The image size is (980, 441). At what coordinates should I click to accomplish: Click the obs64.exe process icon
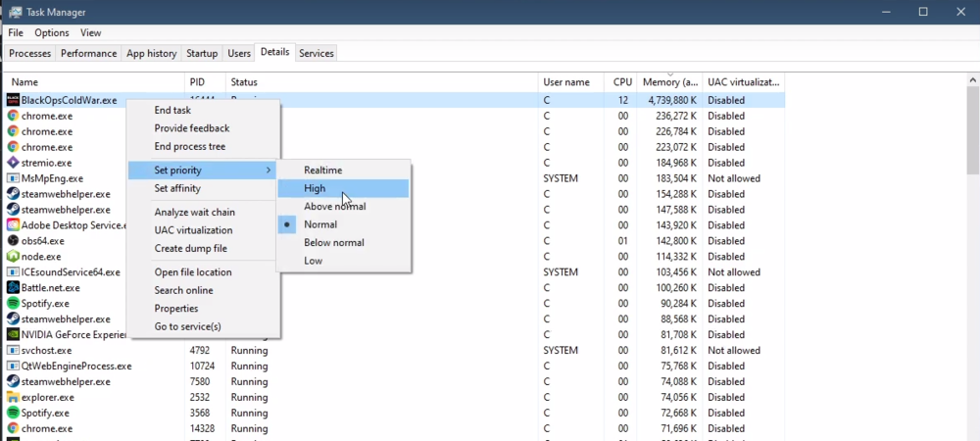pos(14,240)
